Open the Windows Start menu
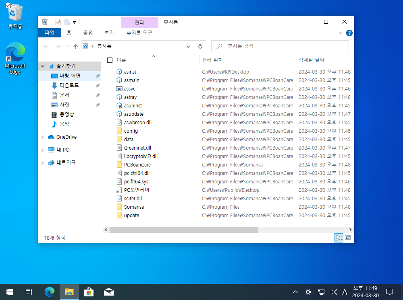403x300 pixels. pos(10,292)
